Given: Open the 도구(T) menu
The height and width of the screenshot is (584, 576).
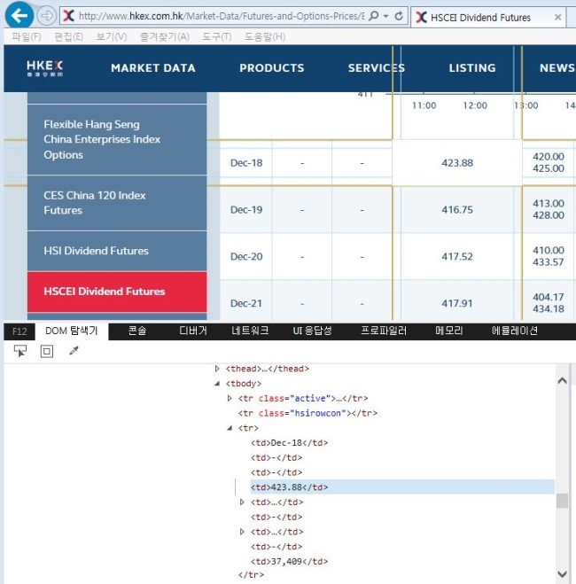Looking at the screenshot, I should point(217,36).
